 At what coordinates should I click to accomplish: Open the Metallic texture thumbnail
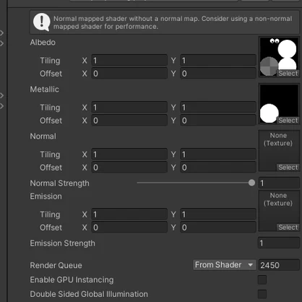(x=279, y=104)
